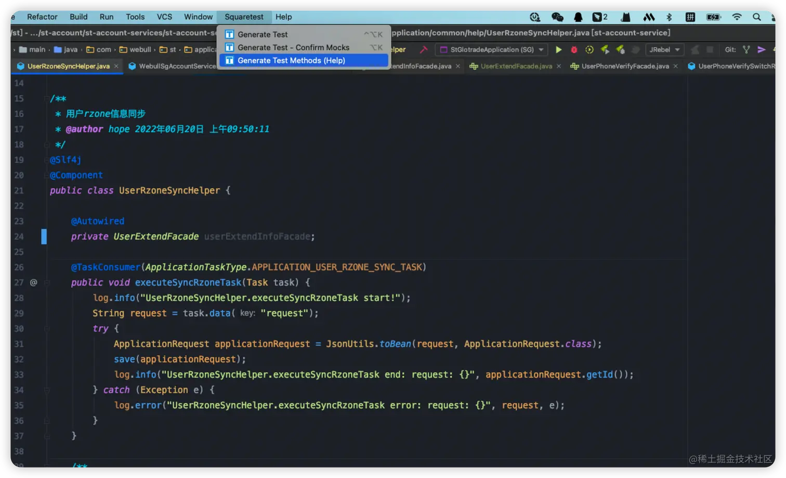Image resolution: width=786 pixels, height=478 pixels.
Task: Close the UserExtendFacade.java tab
Action: (559, 67)
